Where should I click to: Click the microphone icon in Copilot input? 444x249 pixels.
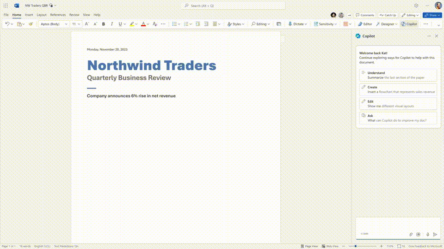coord(427,234)
